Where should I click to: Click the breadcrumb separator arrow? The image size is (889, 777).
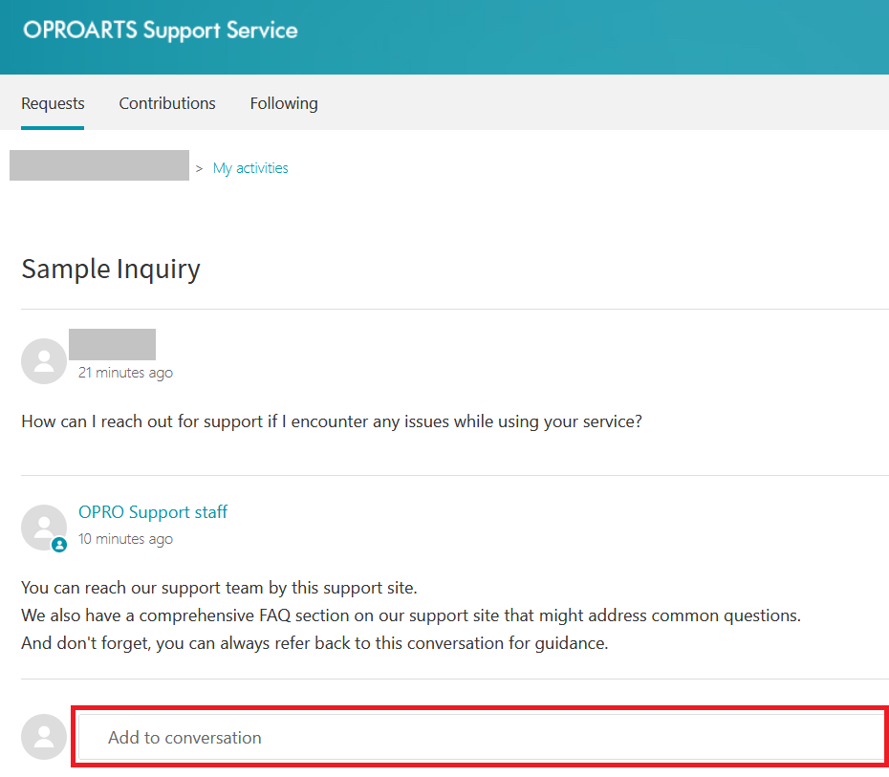pos(199,168)
